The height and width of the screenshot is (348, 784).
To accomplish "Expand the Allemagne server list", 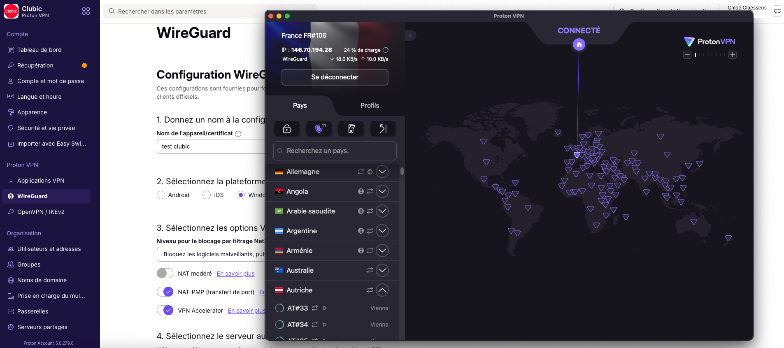I will 382,172.
